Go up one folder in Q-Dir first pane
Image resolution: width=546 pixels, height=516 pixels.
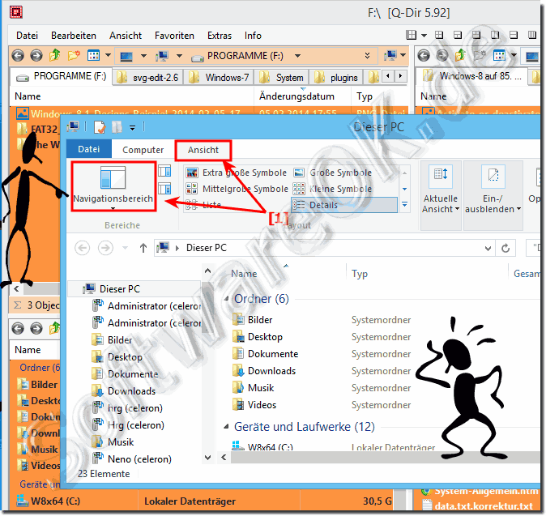click(54, 55)
